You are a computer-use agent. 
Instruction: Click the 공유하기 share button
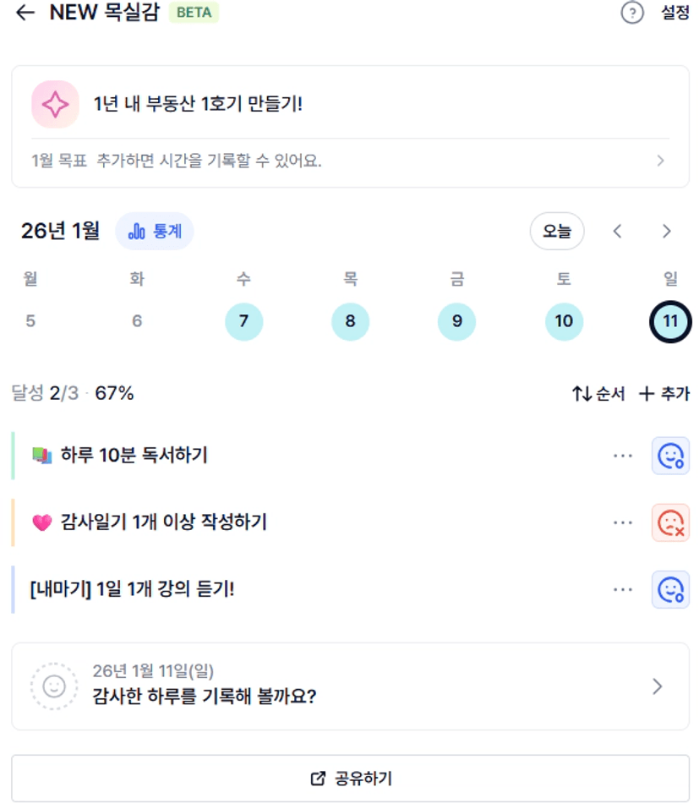(350, 779)
